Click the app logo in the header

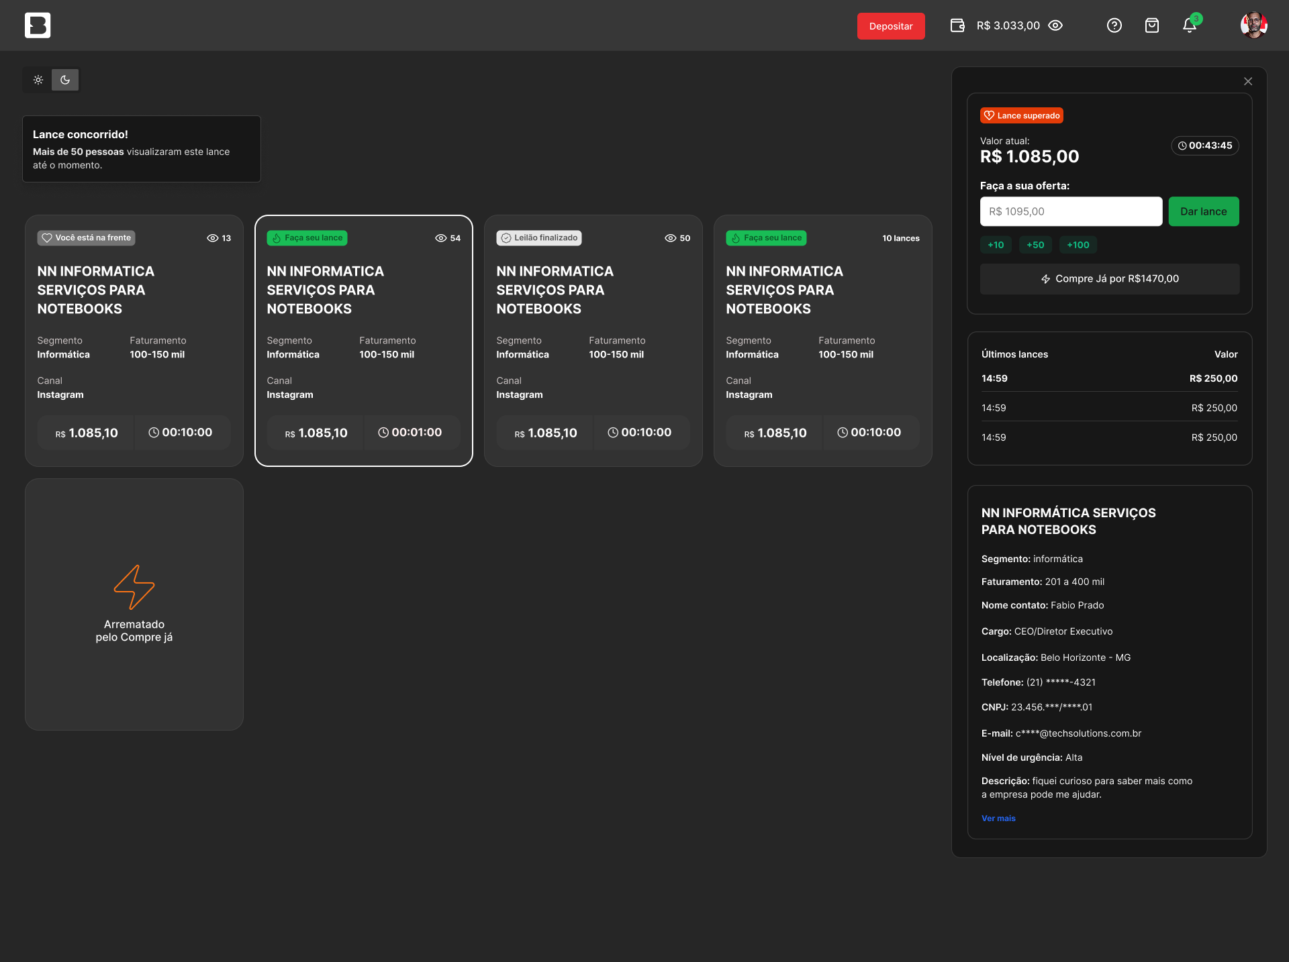pyautogui.click(x=38, y=25)
